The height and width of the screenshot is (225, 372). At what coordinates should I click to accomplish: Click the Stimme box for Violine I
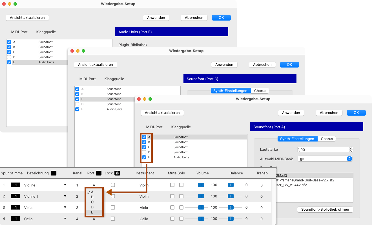(16, 185)
